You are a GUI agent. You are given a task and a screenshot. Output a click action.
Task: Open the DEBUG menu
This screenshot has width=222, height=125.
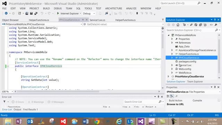pyautogui.click(x=58, y=8)
